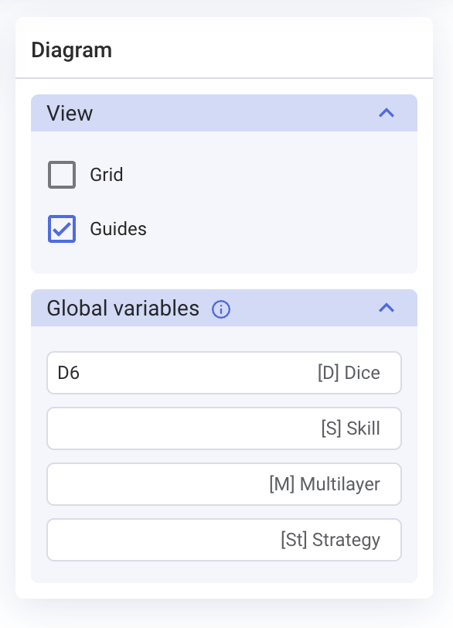Click the empty area below the Guides option
Image resolution: width=453 pixels, height=628 pixels.
point(224,258)
